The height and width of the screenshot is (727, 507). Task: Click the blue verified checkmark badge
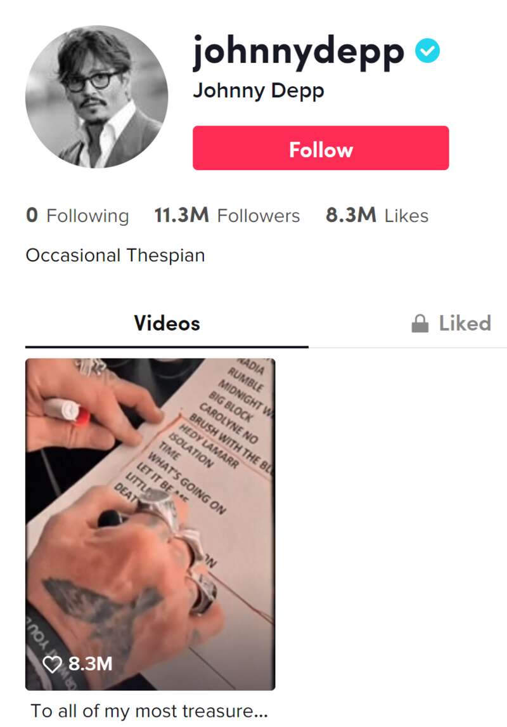tap(427, 51)
